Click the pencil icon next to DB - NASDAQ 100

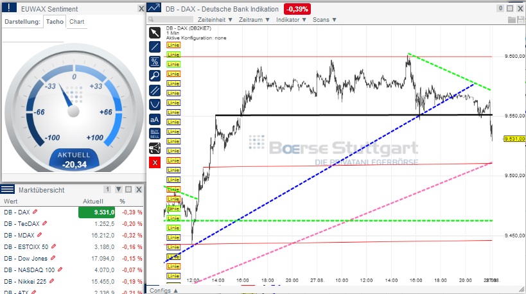(60, 270)
